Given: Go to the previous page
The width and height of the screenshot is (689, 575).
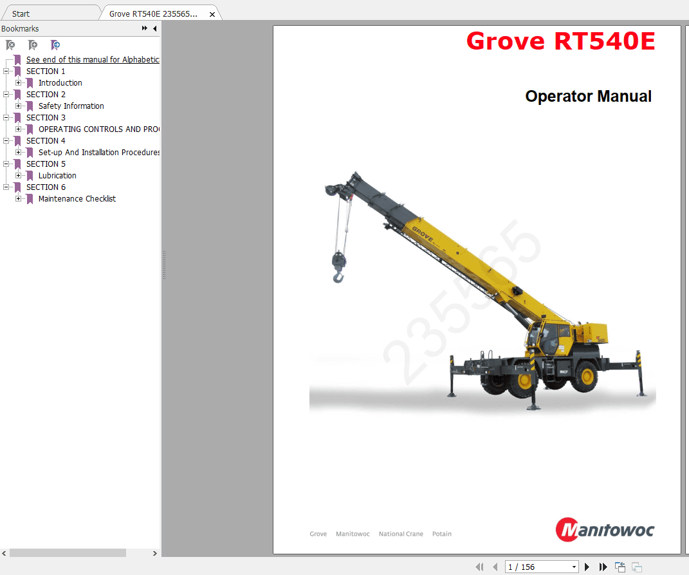Looking at the screenshot, I should tap(495, 567).
